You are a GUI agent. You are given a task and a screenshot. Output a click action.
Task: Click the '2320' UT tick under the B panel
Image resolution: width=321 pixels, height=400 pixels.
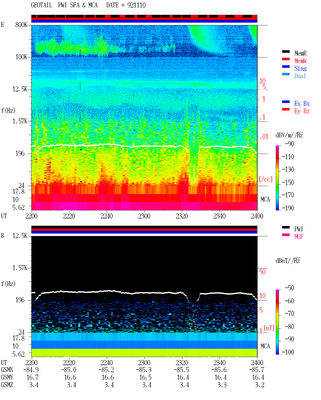182,363
